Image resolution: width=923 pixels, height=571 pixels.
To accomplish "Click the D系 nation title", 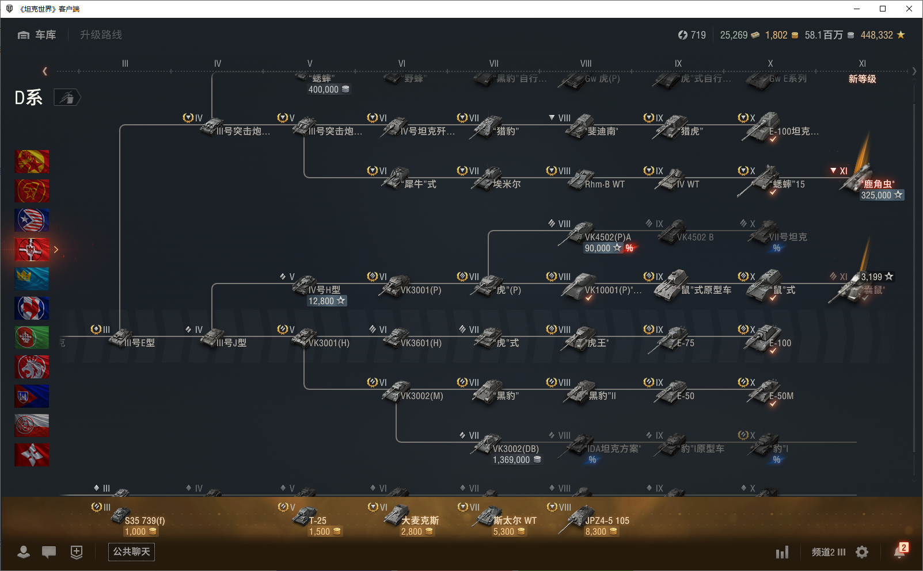I will 29,98.
